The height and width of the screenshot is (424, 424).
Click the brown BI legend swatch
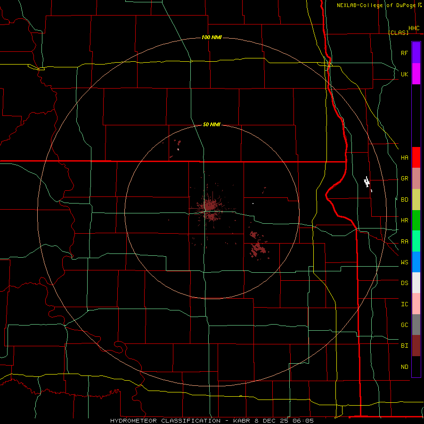tap(416, 346)
